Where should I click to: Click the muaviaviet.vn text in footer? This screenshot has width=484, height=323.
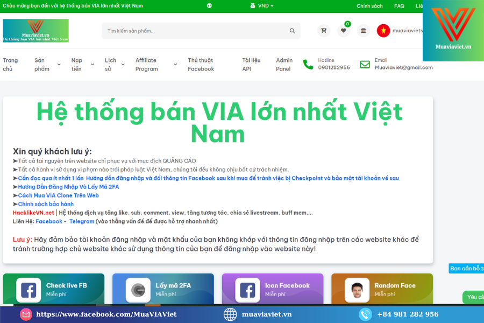[x=267, y=314]
